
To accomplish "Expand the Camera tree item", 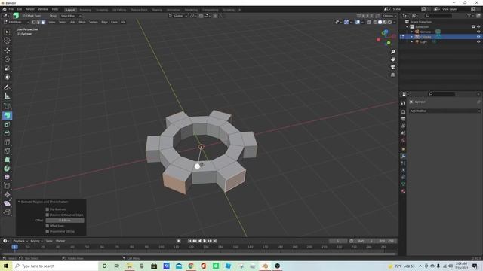I will pos(412,32).
